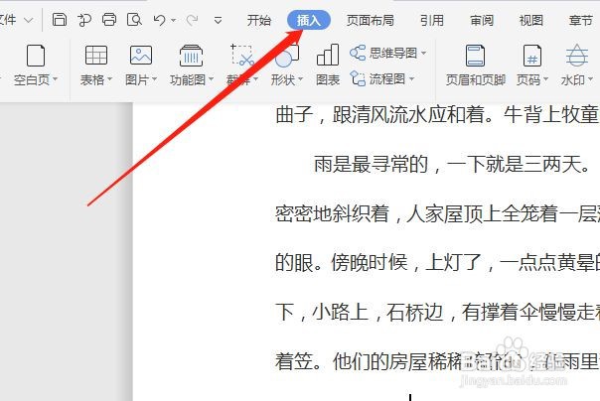This screenshot has width=600, height=401.
Task: Click the Save icon in quick access toolbar
Action: (x=60, y=19)
